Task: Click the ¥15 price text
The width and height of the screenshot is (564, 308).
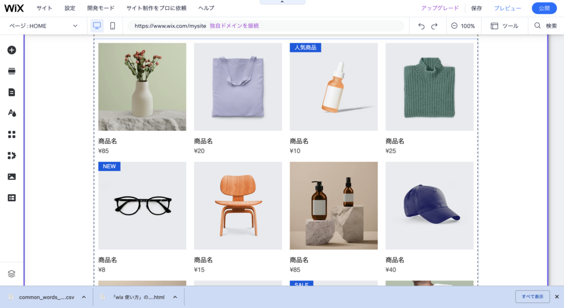Action: (x=199, y=269)
